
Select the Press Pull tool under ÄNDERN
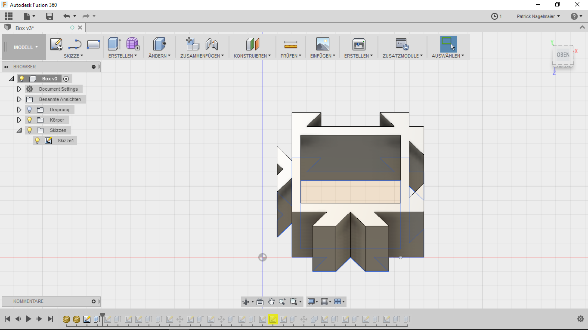pos(160,43)
